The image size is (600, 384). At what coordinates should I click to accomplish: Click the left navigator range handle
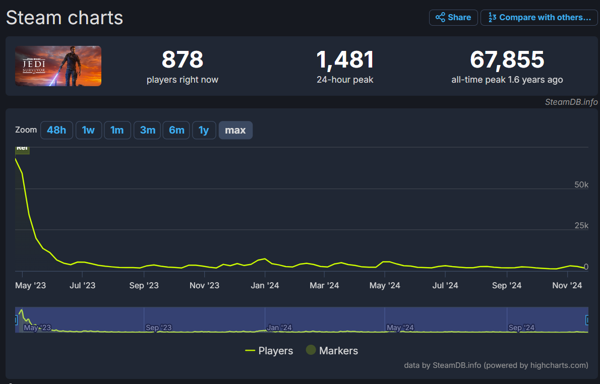tap(16, 319)
